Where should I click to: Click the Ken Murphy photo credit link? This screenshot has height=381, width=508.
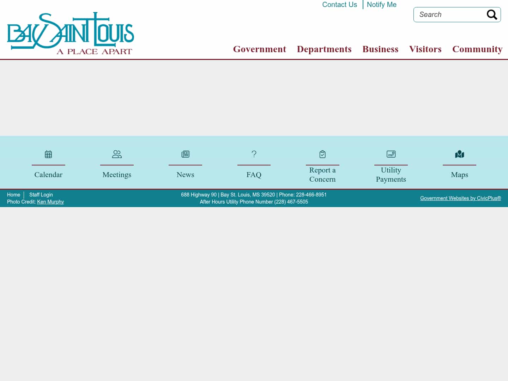click(50, 202)
